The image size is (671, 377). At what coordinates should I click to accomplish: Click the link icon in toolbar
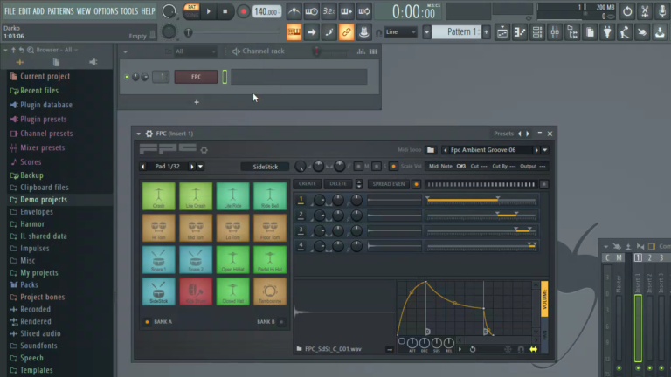[x=346, y=32]
